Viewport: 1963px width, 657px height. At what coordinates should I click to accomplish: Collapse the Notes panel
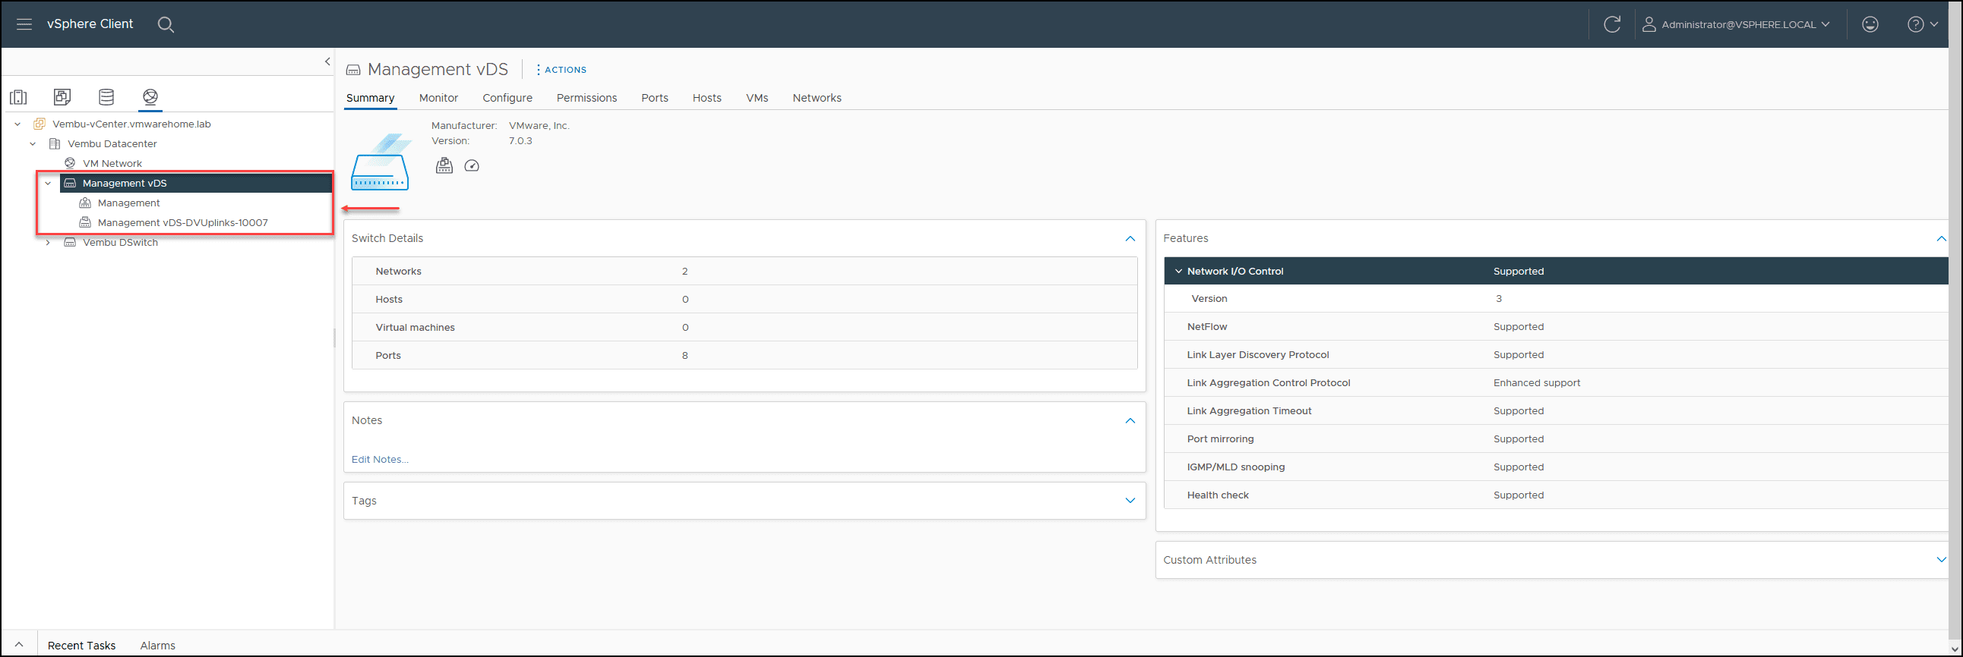pyautogui.click(x=1130, y=421)
